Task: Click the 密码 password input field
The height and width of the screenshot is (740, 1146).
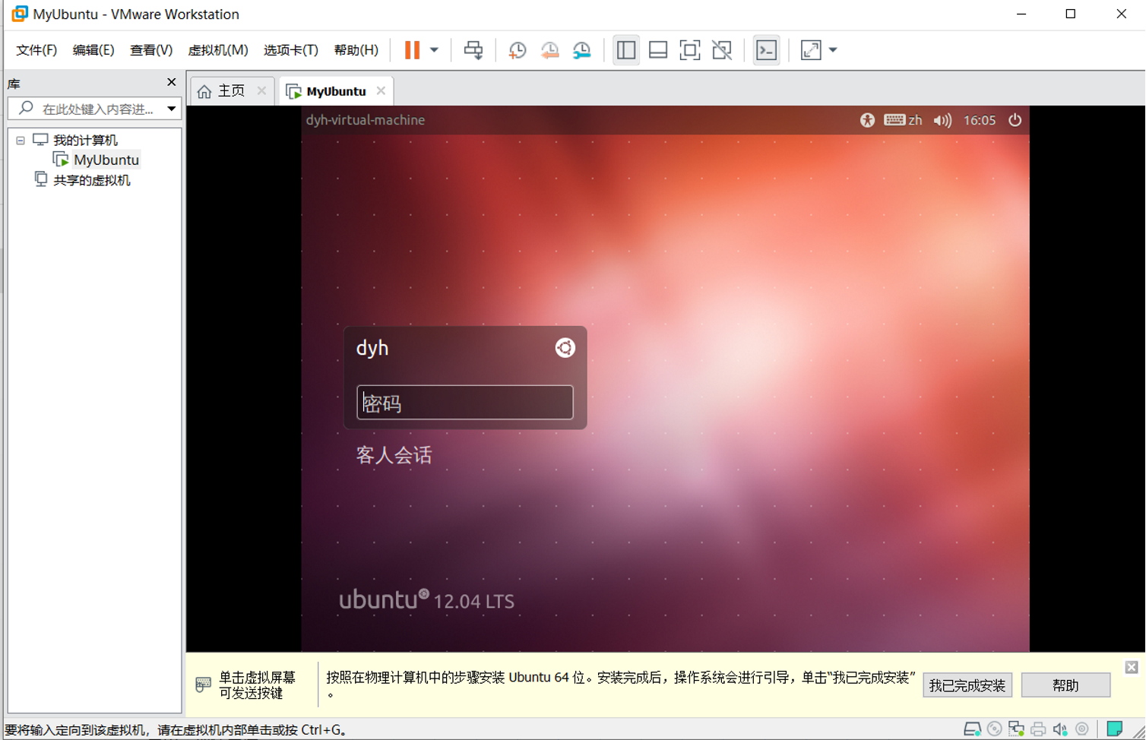Action: (464, 403)
